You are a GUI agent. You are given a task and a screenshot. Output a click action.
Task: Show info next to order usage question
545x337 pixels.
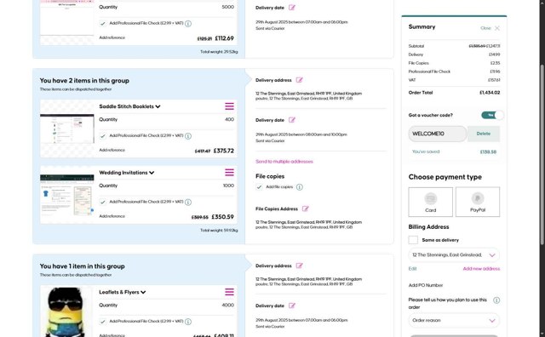(496, 300)
